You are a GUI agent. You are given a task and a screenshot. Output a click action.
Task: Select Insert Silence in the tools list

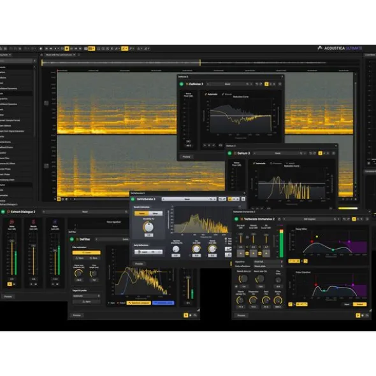[x=6, y=126]
